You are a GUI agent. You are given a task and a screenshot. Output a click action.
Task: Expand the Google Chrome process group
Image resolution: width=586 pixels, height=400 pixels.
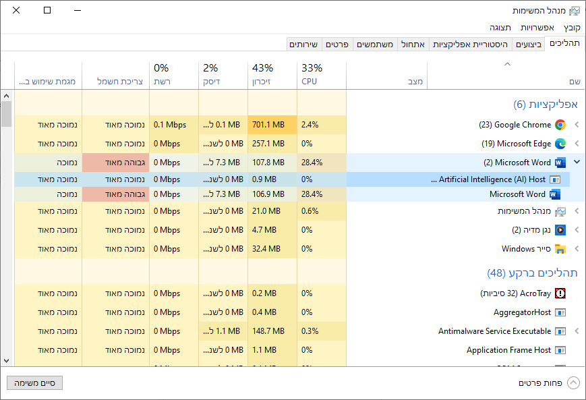tap(577, 125)
